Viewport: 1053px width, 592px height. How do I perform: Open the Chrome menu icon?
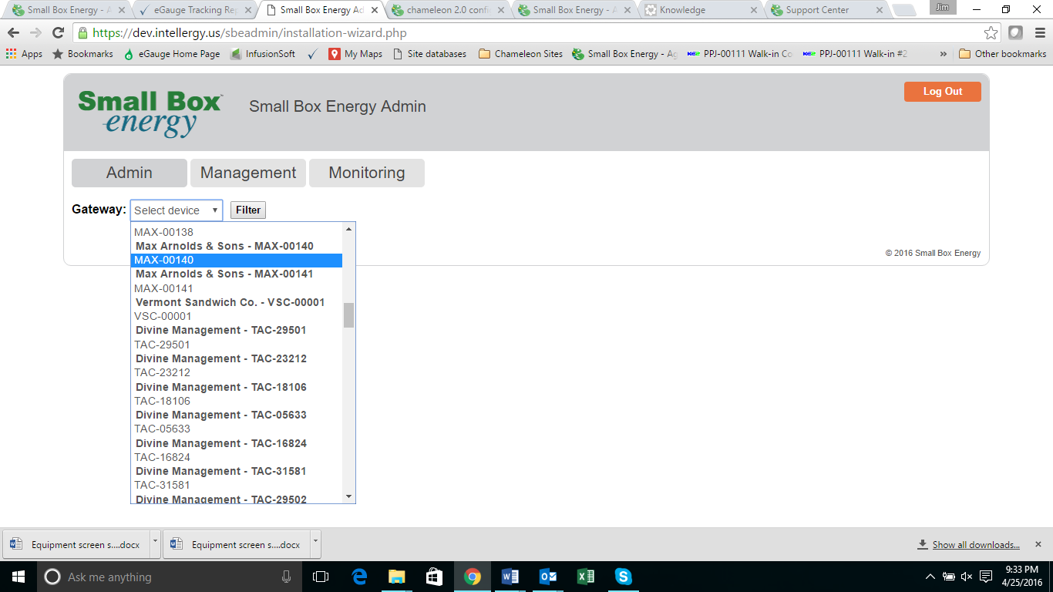click(x=1038, y=33)
